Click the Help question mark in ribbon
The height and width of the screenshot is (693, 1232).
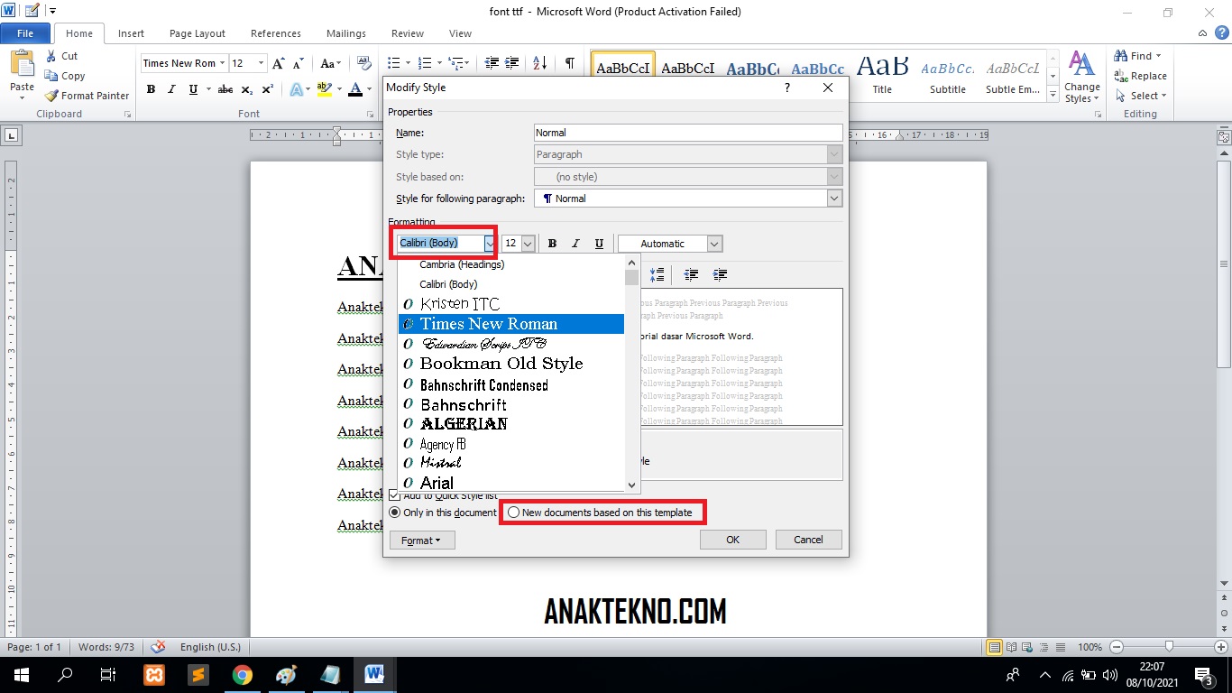tap(1221, 33)
